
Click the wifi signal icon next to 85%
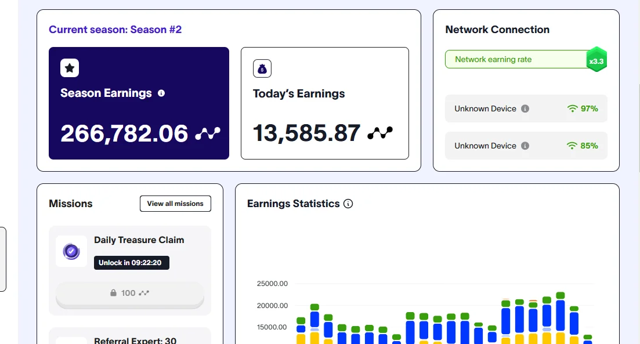[572, 146]
